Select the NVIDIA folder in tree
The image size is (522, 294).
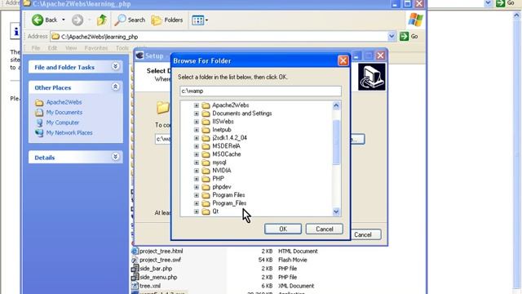tap(222, 171)
